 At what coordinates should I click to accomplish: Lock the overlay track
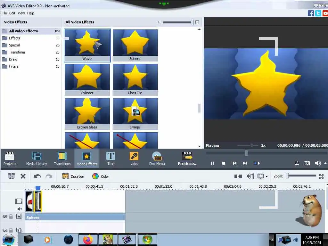click(x=11, y=230)
